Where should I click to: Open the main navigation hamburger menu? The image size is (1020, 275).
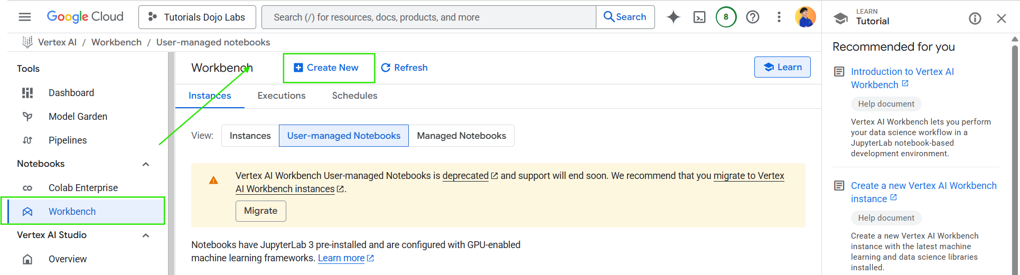[x=25, y=17]
